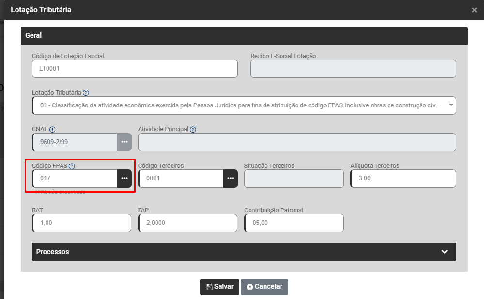484x299 pixels.
Task: Expand the Processos section
Action: point(244,252)
